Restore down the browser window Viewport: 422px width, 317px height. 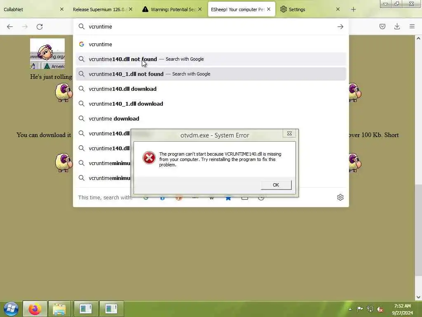(397, 4)
